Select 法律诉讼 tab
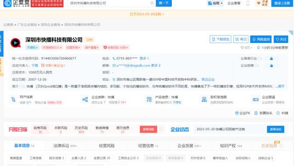Image resolution: width=294 pixels, height=166 pixels. (65, 145)
